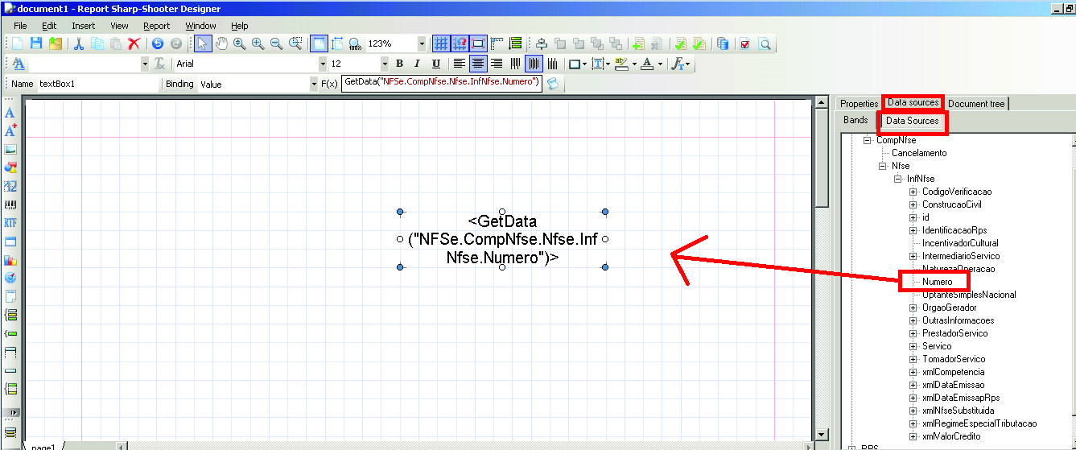Select the Numero field in tree
This screenshot has height=450, width=1076.
point(937,282)
